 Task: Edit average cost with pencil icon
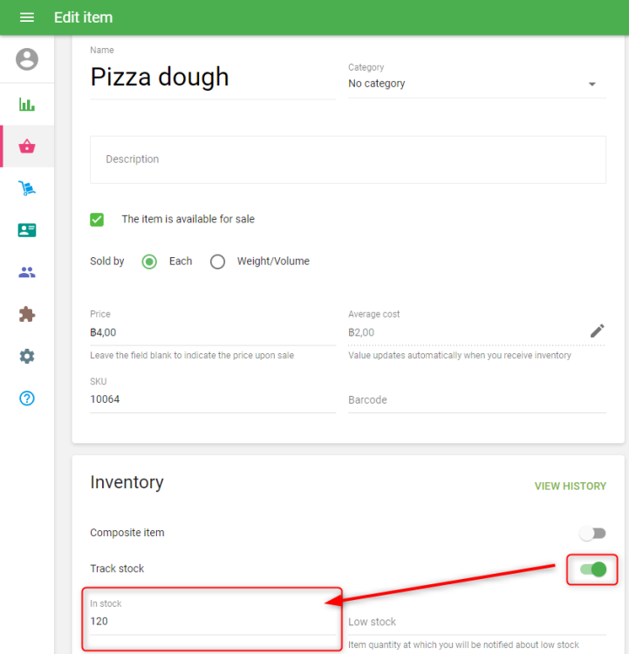(597, 330)
